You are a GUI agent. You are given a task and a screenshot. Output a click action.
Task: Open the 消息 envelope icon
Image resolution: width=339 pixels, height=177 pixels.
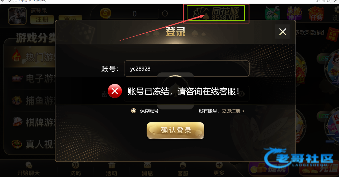click(147, 169)
